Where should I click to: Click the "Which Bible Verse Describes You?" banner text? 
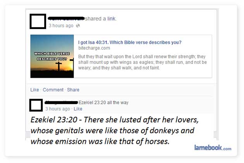52,56
